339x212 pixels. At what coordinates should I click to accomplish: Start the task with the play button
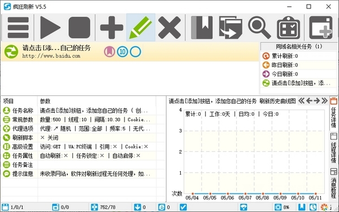point(50,28)
